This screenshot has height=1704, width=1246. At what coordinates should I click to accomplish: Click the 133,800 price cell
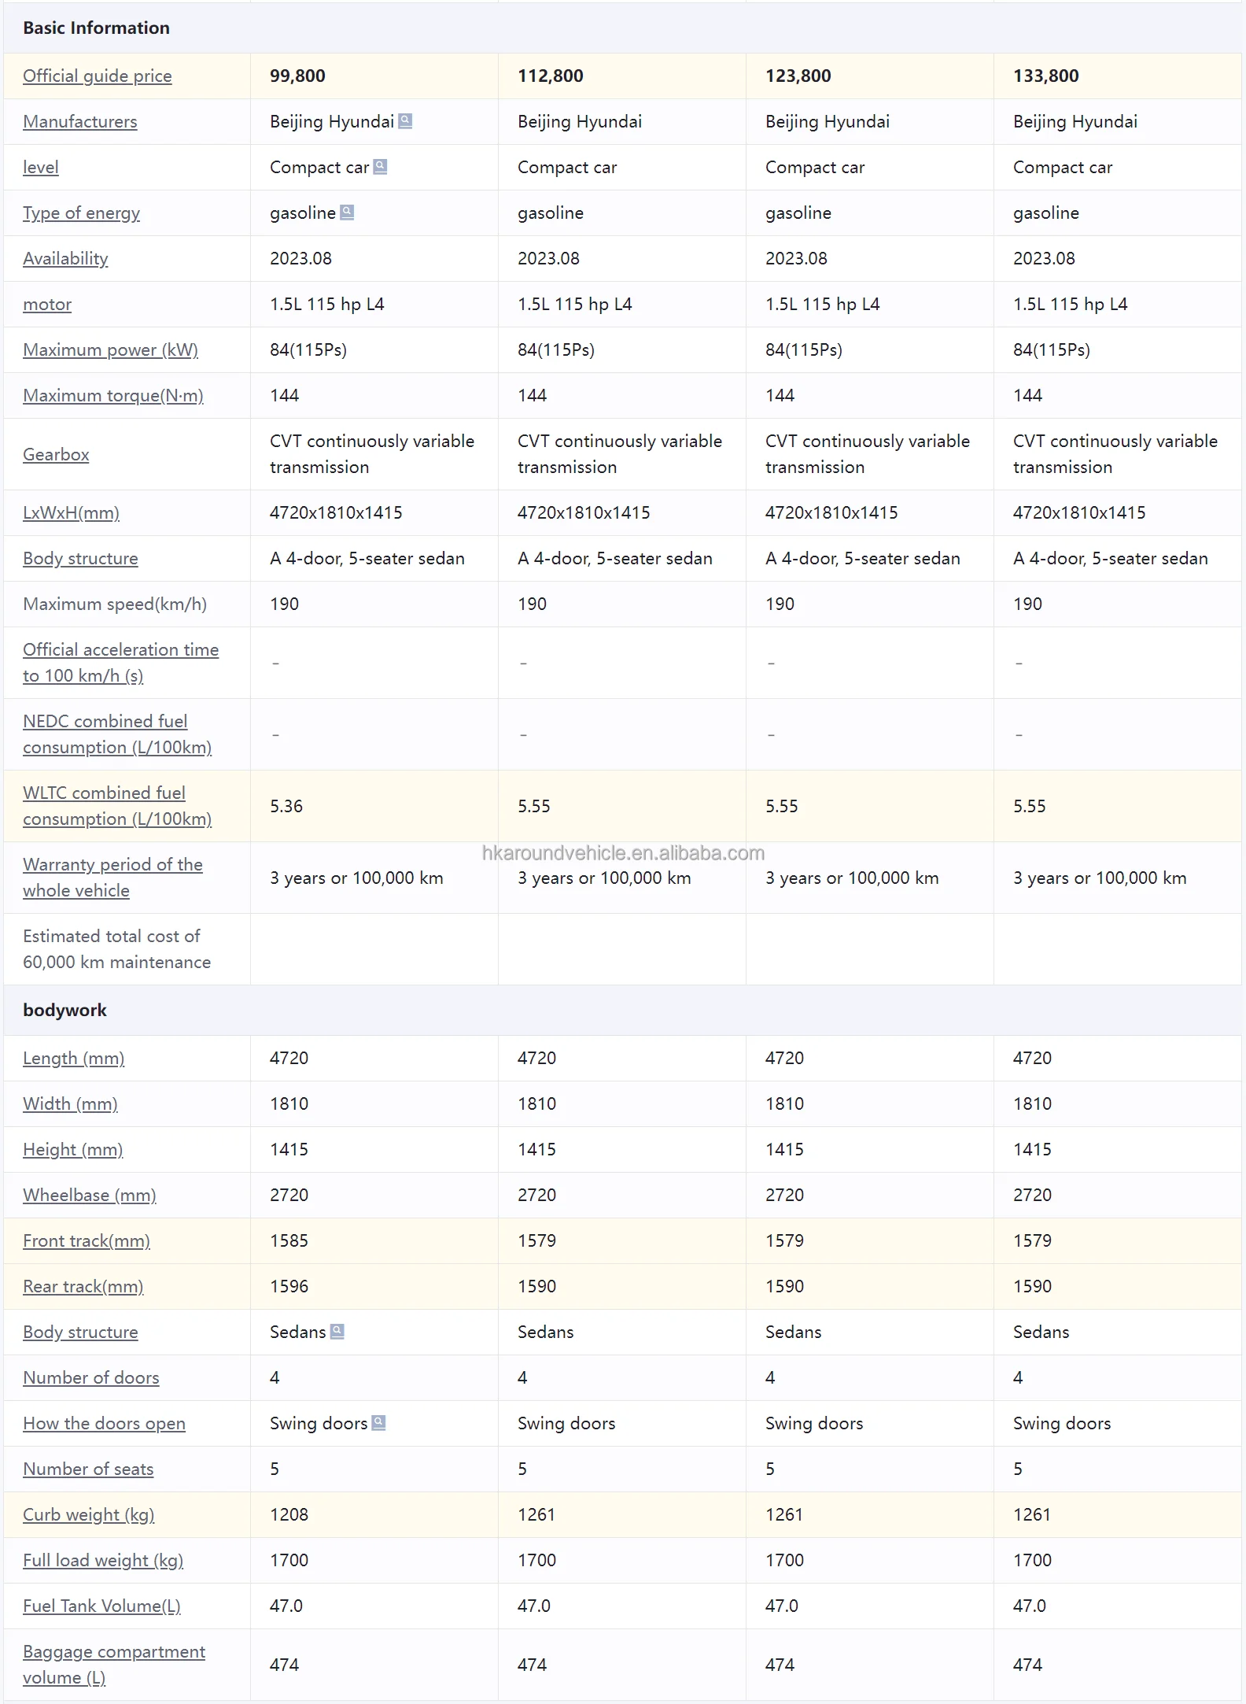[1046, 76]
